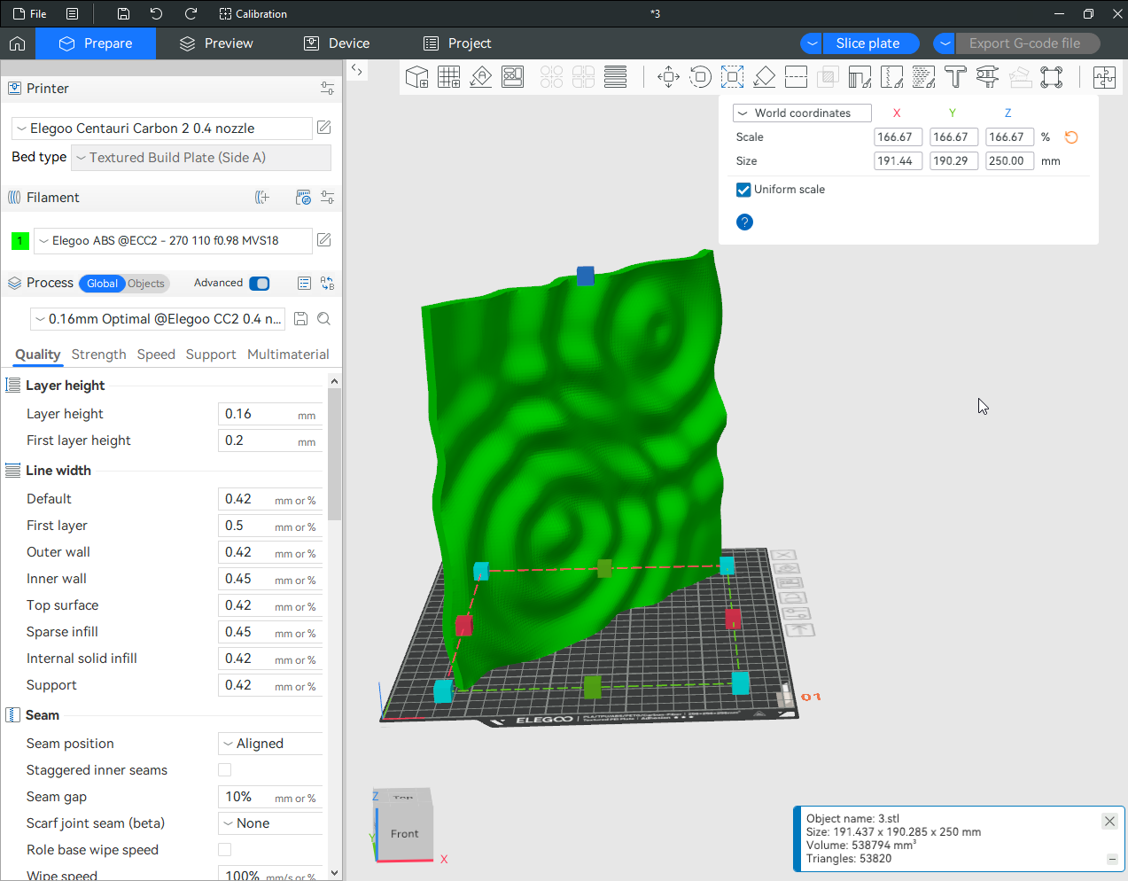
Task: Open the Export G-code arrow dropdown
Action: (945, 43)
